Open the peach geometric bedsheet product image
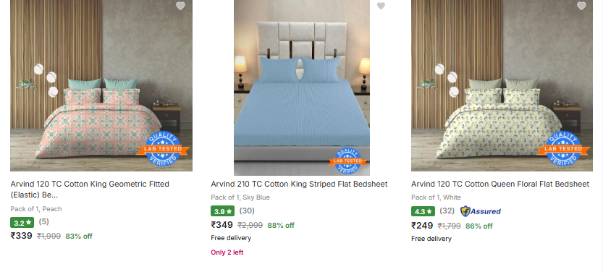This screenshot has width=603, height=272. 101,85
